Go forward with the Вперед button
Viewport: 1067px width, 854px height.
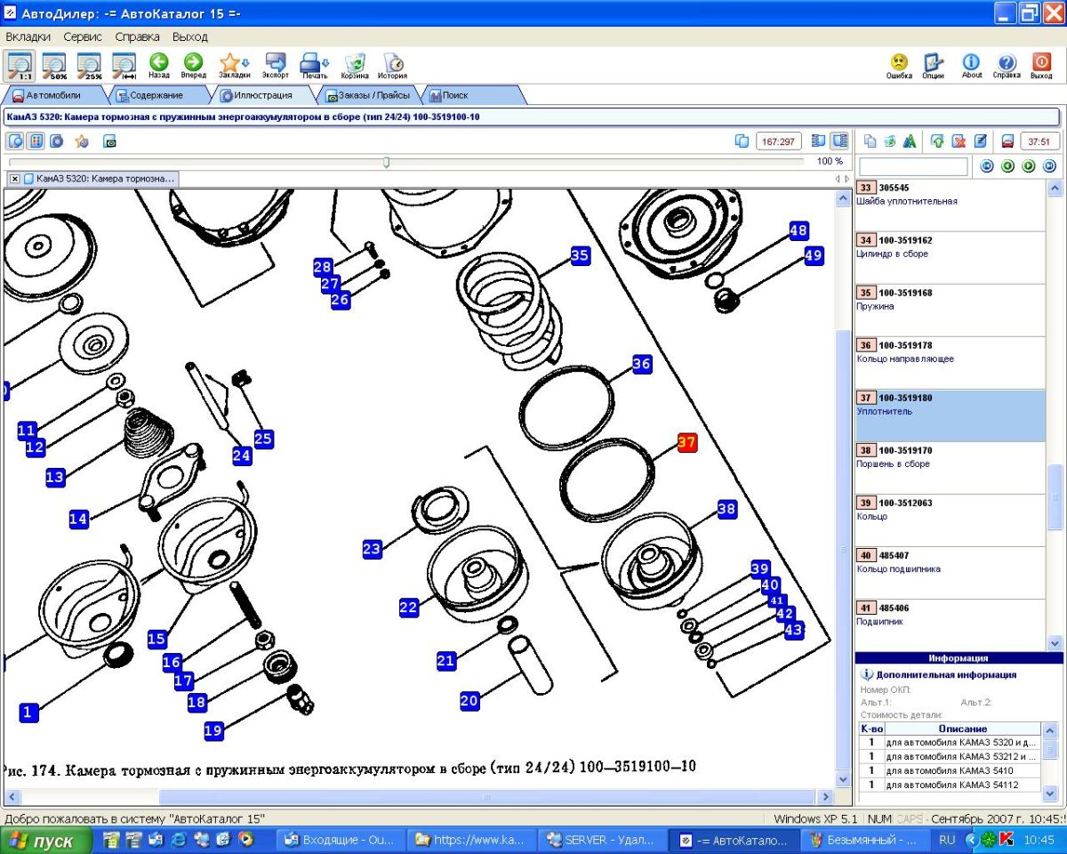[193, 65]
